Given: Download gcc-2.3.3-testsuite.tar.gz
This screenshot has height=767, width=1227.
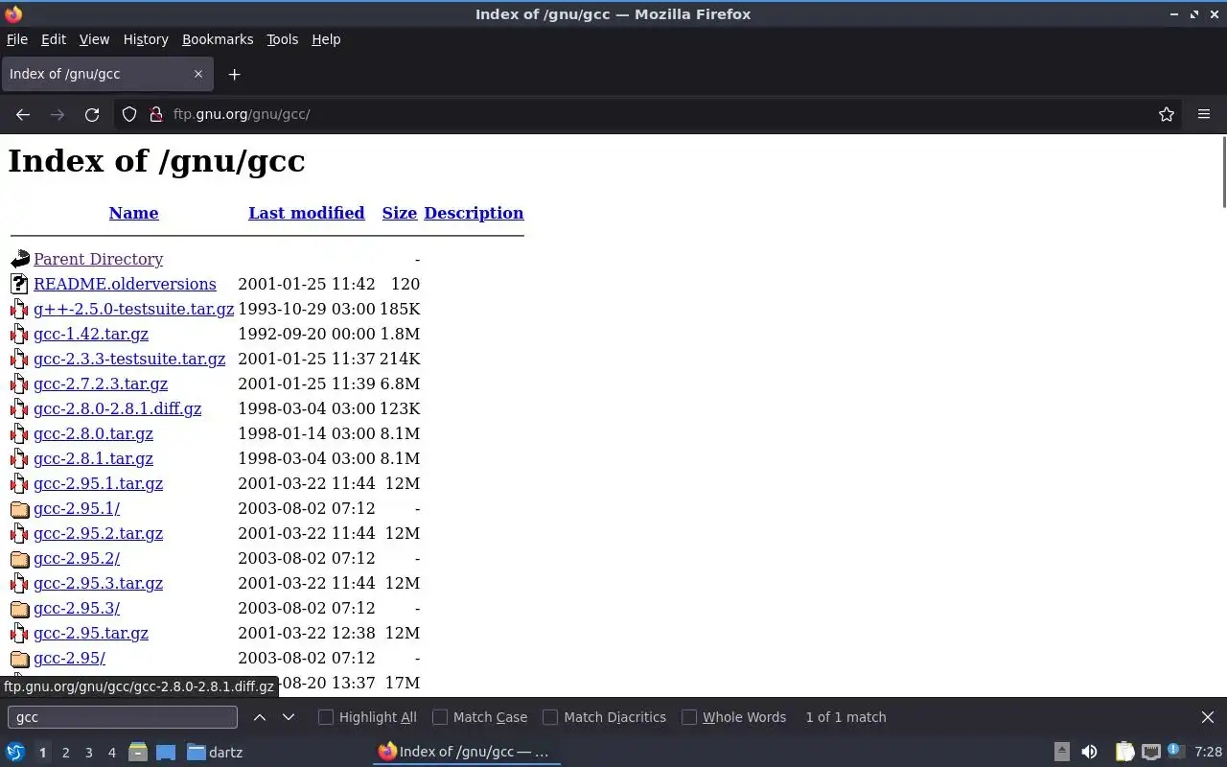Looking at the screenshot, I should tap(129, 359).
